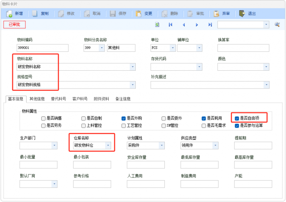Click the 变更 (Change) toolbar icon
Viewport: 286px width, 202px height.
(139, 13)
